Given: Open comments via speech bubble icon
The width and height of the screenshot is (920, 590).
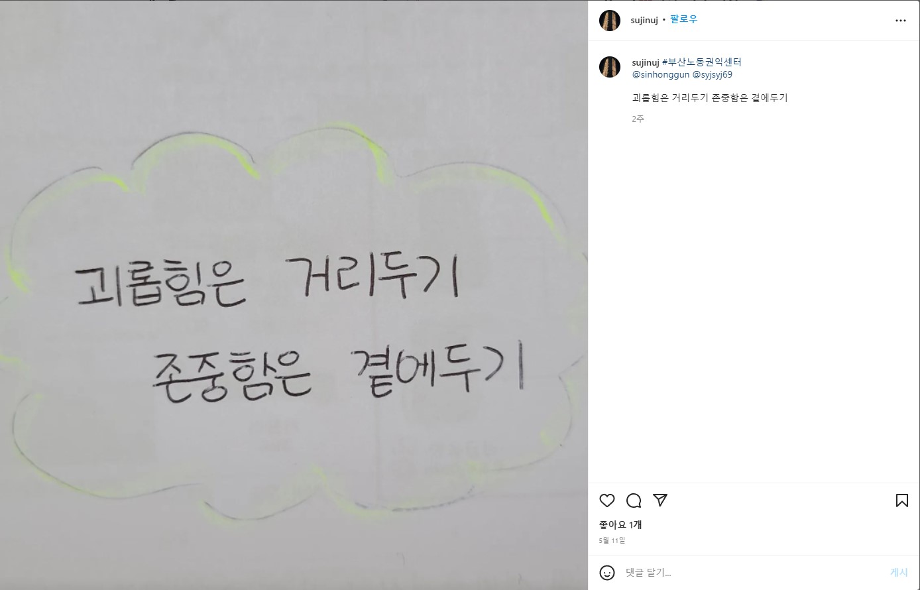Looking at the screenshot, I should 634,501.
